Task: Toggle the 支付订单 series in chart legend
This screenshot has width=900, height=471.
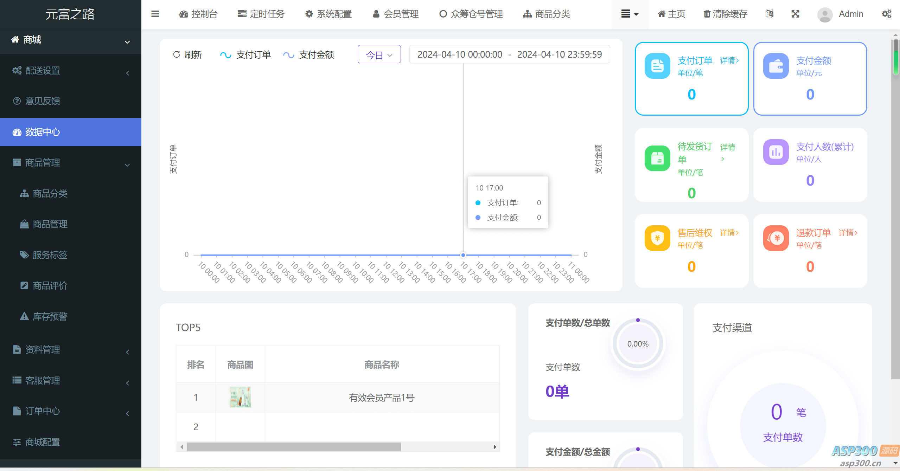Action: (x=245, y=55)
